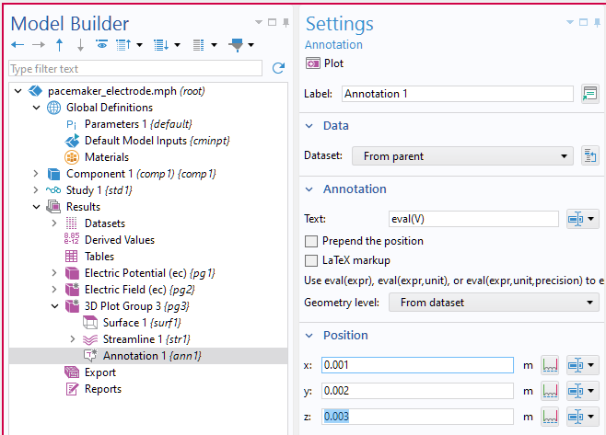Click the plot icon beside the x position
The image size is (606, 435).
point(551,365)
